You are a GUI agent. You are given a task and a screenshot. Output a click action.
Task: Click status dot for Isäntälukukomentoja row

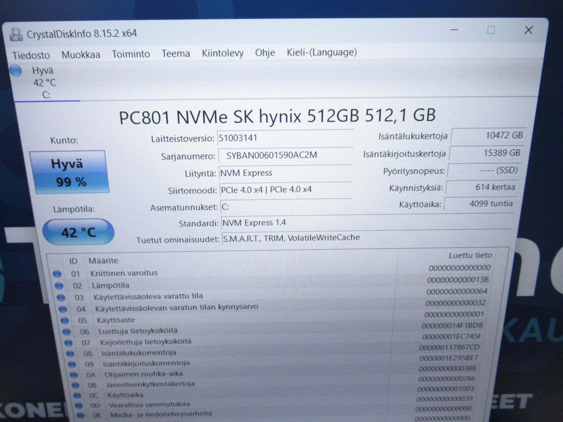click(70, 354)
